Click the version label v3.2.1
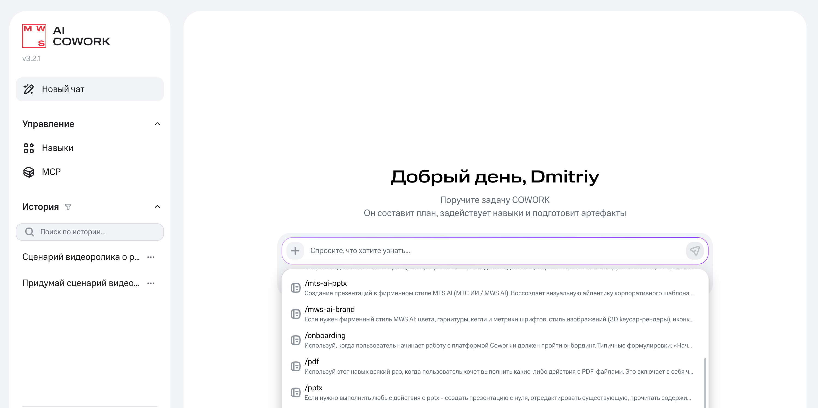818x408 pixels. 31,59
